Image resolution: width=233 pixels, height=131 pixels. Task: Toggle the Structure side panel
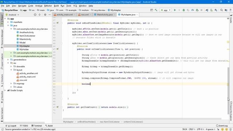click(x=2, y=80)
